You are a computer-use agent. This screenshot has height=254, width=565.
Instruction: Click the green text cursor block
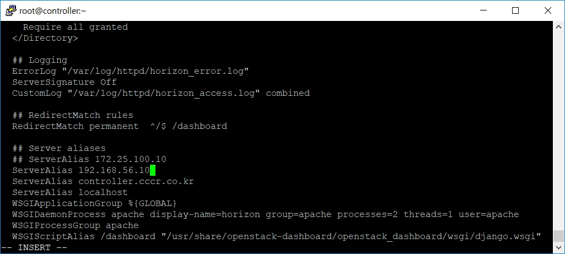(153, 170)
